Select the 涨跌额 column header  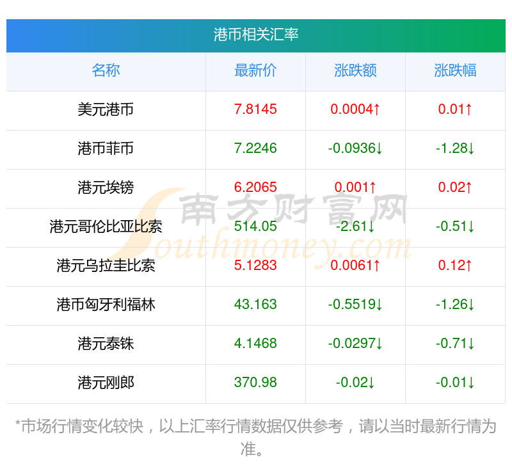355,70
